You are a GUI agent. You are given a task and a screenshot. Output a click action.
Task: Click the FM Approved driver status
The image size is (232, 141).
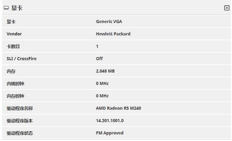[109, 133]
